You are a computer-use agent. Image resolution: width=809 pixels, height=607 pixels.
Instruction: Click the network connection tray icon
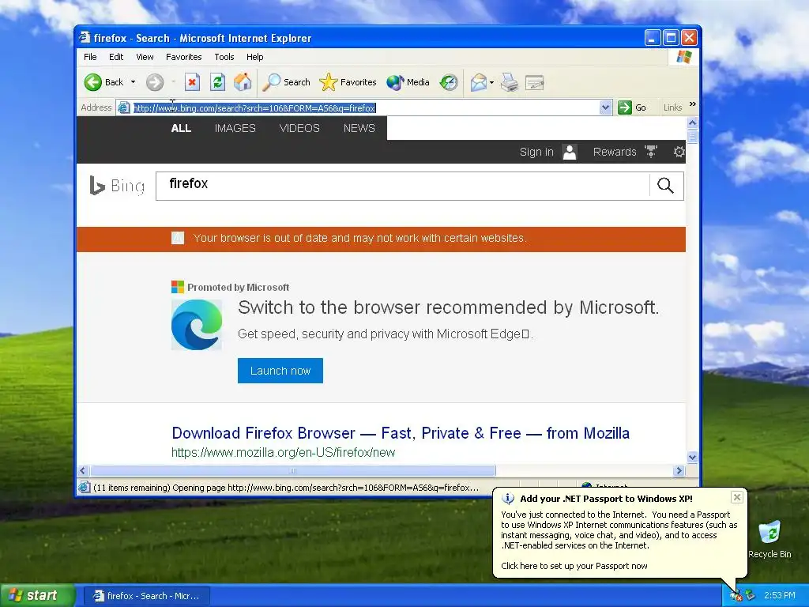point(750,596)
